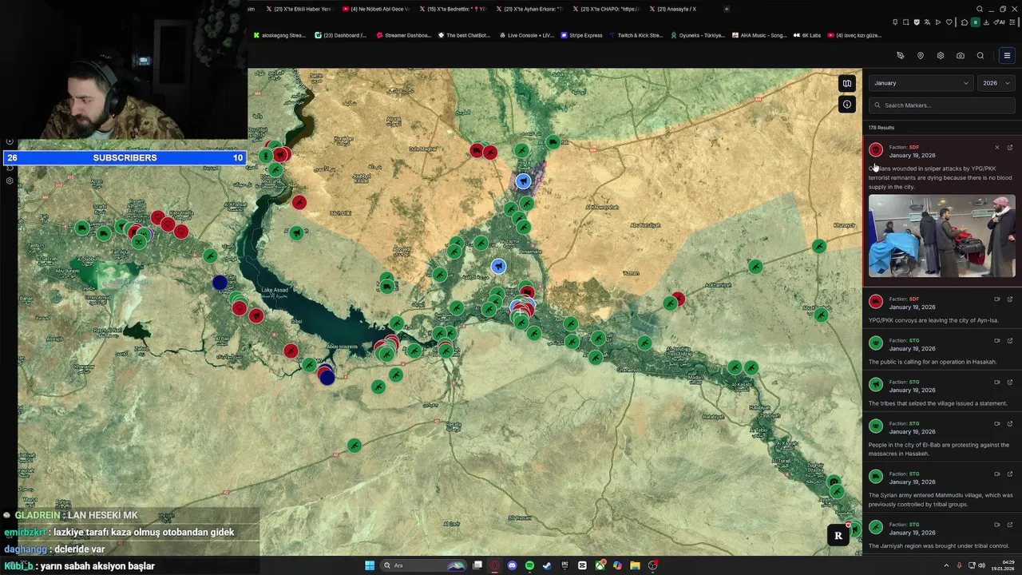Focus the Search Markers input field
The image size is (1022, 575).
click(x=942, y=105)
